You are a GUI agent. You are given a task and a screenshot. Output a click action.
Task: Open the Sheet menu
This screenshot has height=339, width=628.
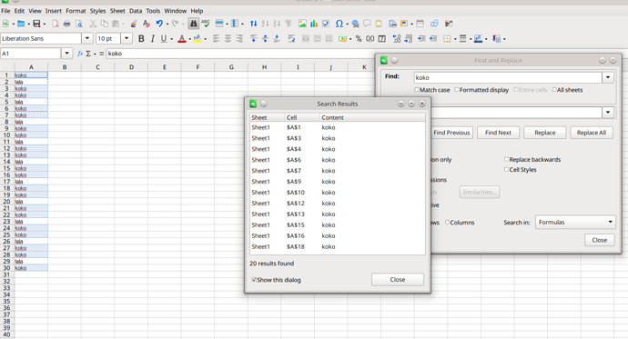117,11
